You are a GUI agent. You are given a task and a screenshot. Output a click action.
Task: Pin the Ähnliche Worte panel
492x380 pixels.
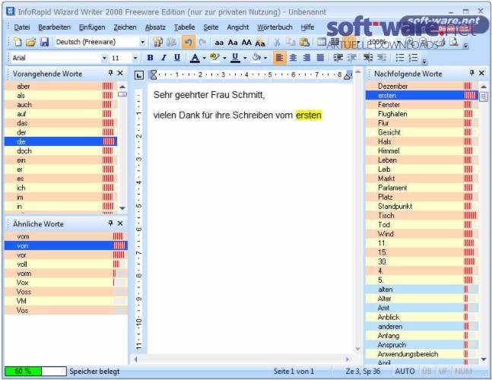coord(110,223)
